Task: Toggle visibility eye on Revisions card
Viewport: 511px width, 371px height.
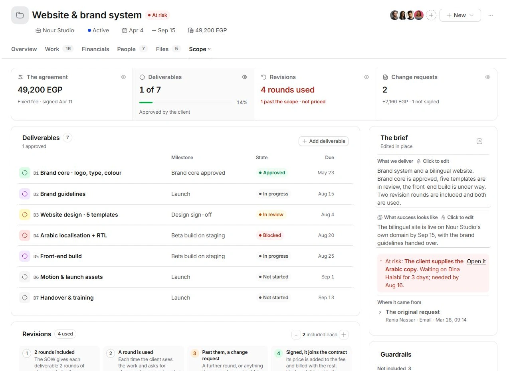Action: (x=366, y=77)
